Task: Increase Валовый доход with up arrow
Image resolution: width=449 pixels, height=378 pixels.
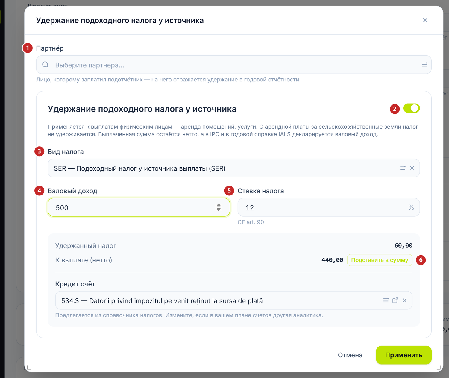Action: point(219,205)
